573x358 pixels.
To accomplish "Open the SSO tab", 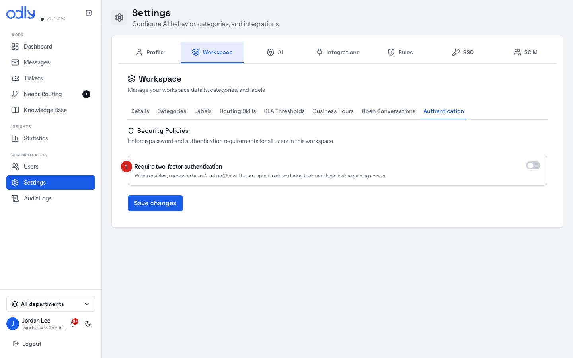I will [463, 52].
